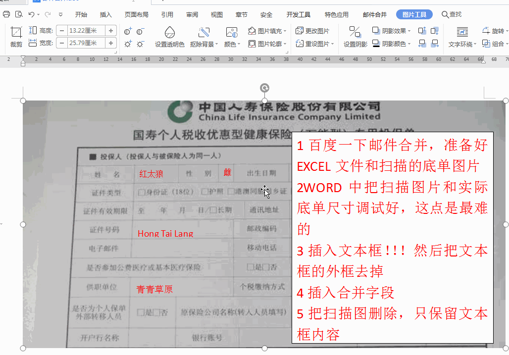The height and width of the screenshot is (355, 509).
Task: Switch to the 插入 tab
Action: [105, 14]
